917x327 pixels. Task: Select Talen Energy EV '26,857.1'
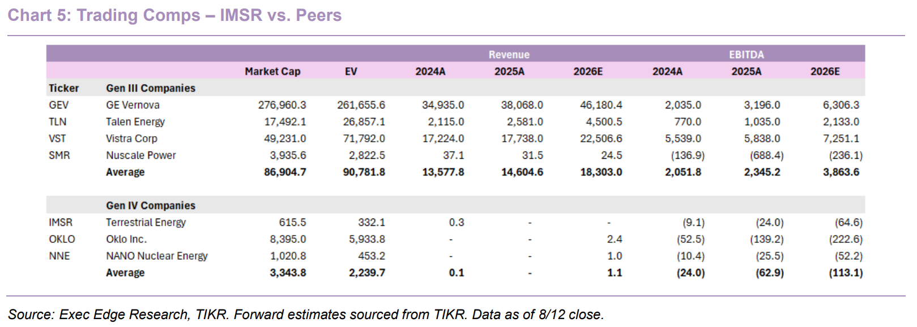click(x=364, y=122)
